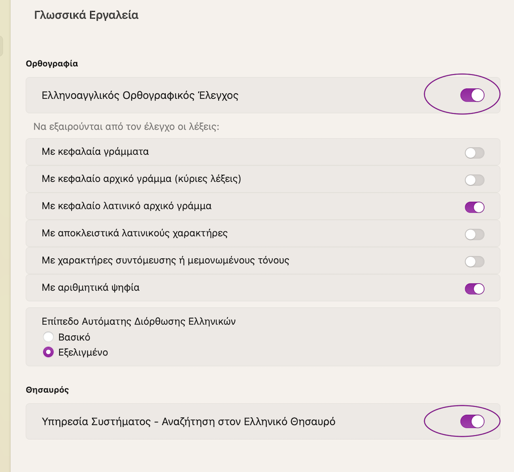Viewport: 514px width, 472px height.
Task: Switch off Με κεφαλαίο λατινικό αρχικό γράμμα toggle
Action: pyautogui.click(x=475, y=207)
